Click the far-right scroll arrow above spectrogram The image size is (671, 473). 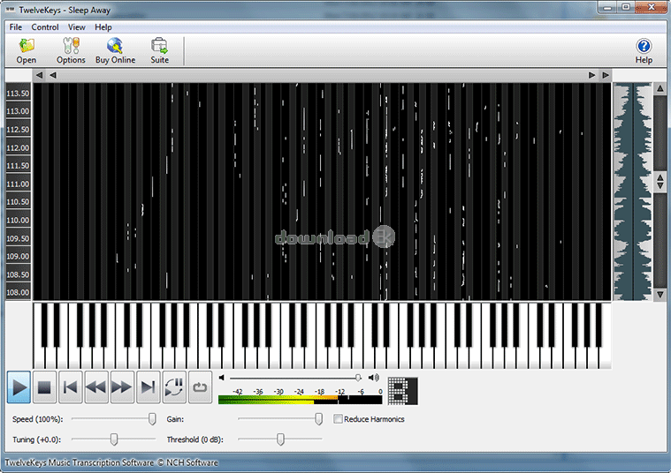605,75
